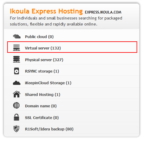Go to iKeepinCloud Storage (1)
Image resolution: width=142 pixels, height=143 pixels.
coord(48,83)
